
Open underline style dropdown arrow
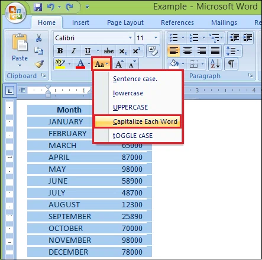[x=98, y=51]
